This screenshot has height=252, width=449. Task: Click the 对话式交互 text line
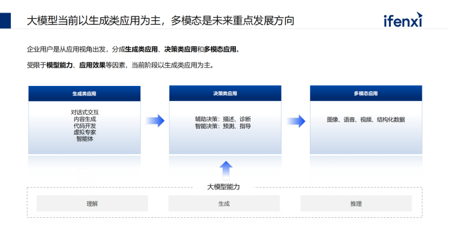(85, 112)
